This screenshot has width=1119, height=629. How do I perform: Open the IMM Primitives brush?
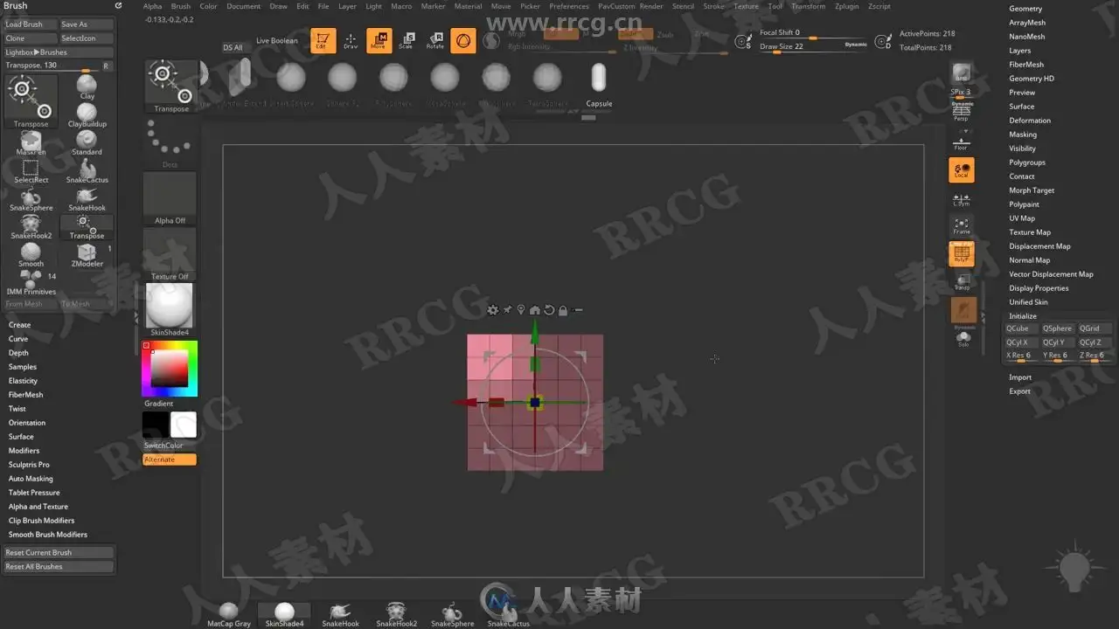[x=31, y=281]
